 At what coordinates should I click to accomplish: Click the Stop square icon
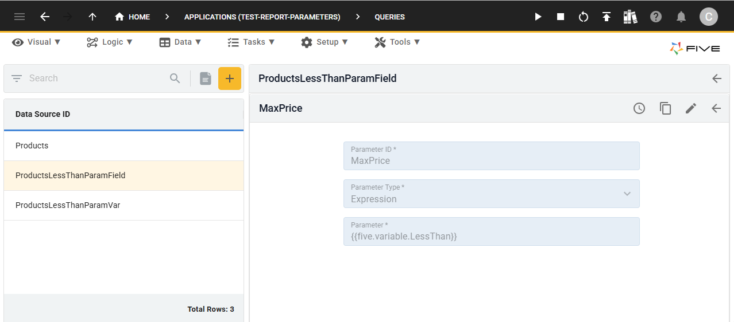pyautogui.click(x=561, y=17)
